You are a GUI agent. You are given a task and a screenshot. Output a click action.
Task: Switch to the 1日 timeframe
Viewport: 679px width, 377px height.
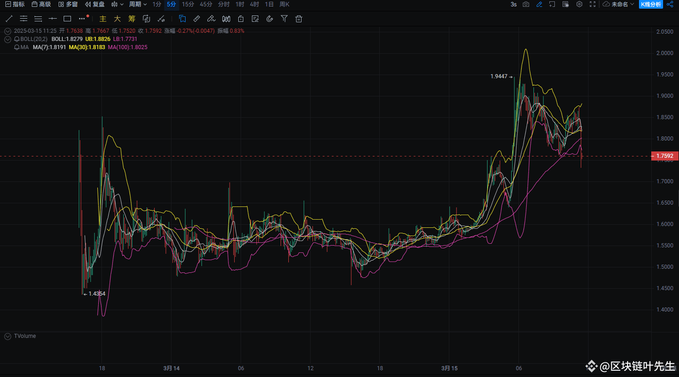click(x=269, y=4)
